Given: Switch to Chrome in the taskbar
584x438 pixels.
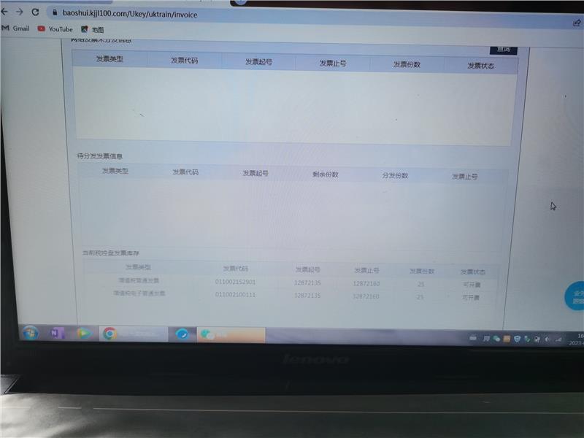Looking at the screenshot, I should coord(110,334).
